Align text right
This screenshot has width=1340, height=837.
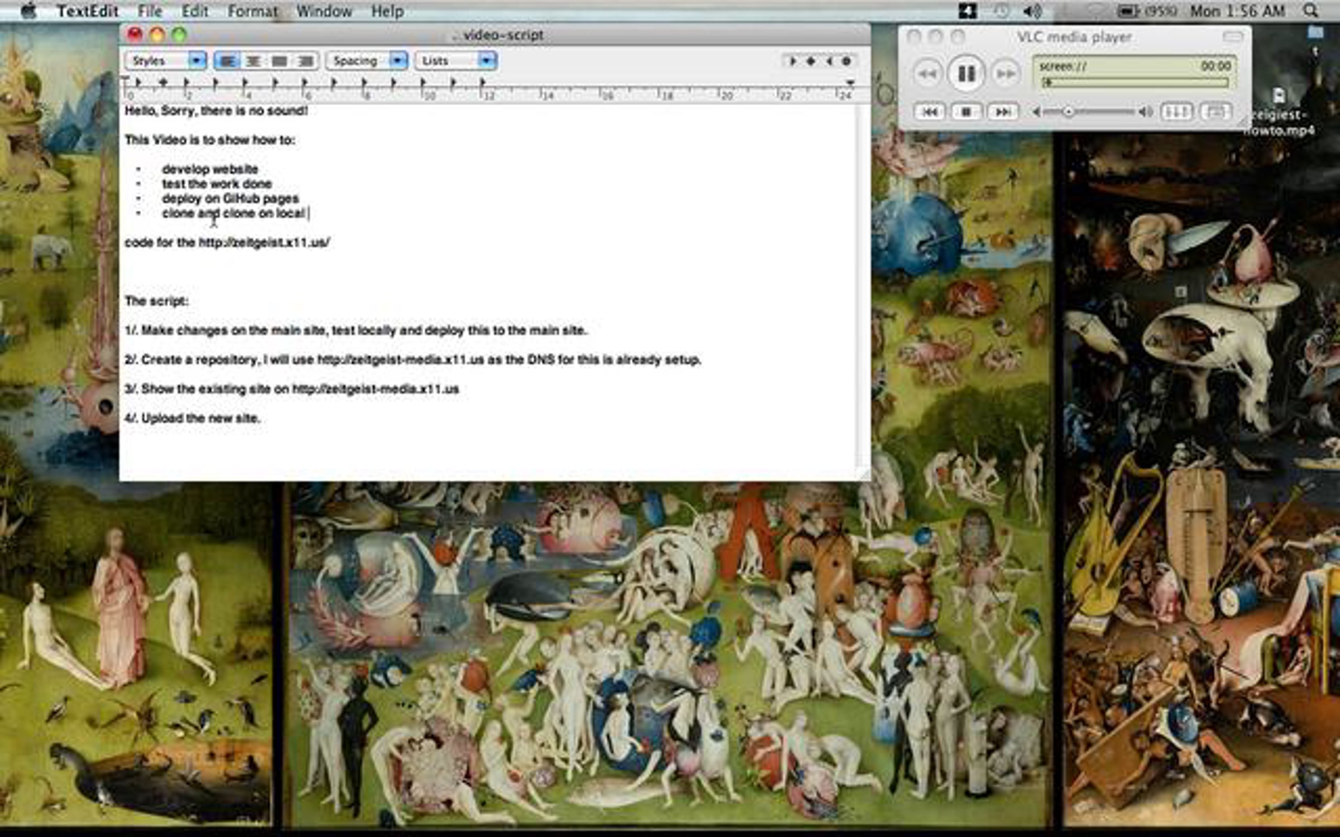305,61
